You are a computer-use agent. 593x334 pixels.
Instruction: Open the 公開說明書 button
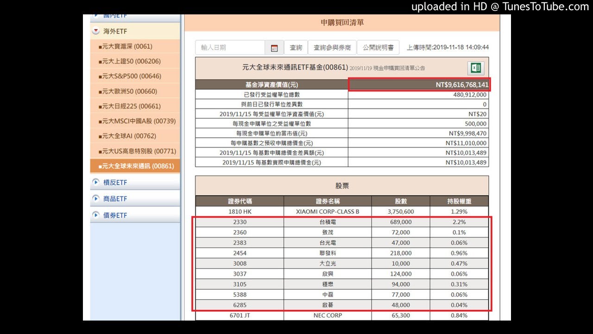(x=378, y=48)
